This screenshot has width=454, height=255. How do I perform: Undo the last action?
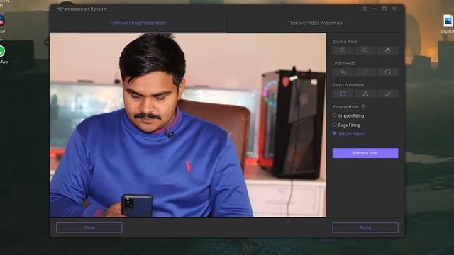coord(343,72)
